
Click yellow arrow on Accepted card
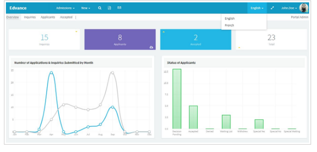point(163,32)
